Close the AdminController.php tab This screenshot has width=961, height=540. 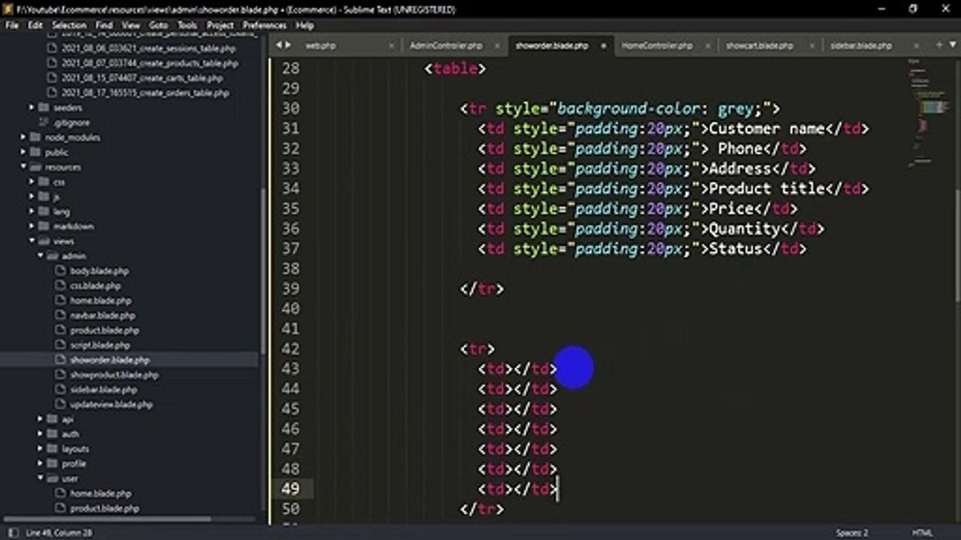(x=497, y=46)
